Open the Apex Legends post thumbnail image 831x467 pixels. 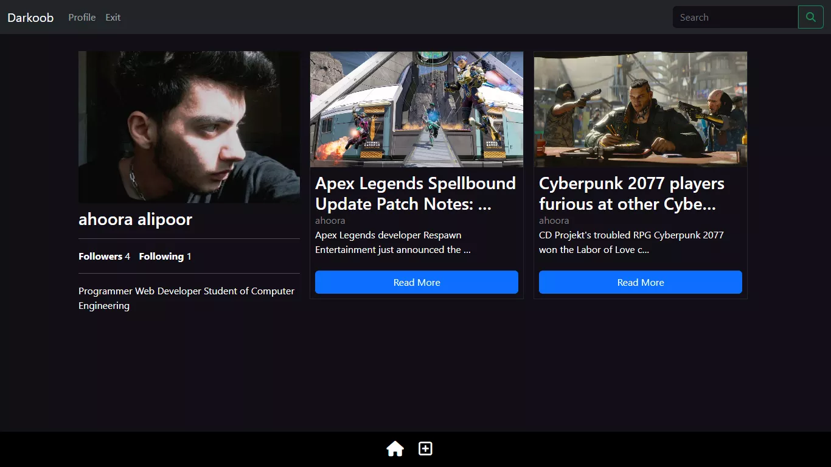click(x=417, y=109)
